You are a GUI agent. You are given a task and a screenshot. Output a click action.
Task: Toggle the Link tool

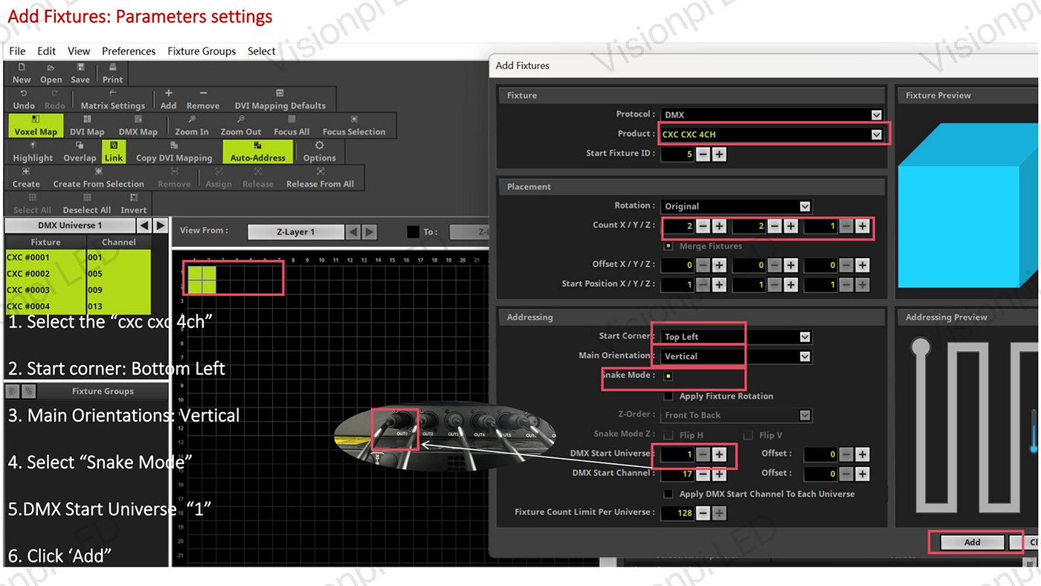[114, 152]
